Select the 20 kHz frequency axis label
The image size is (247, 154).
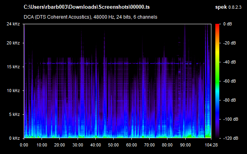point(13,43)
